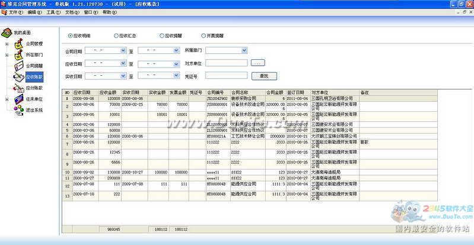Click the app icon in the menu bar
The width and height of the screenshot is (474, 245).
(x=4, y=12)
